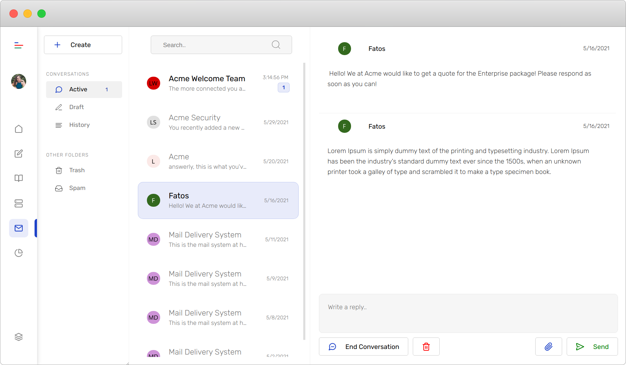626x365 pixels.
Task: Select the compose/edit icon in sidebar
Action: point(18,153)
